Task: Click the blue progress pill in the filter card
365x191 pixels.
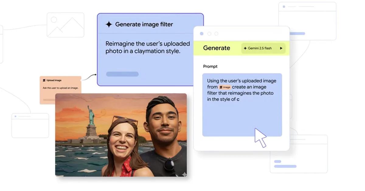Action: point(122,74)
